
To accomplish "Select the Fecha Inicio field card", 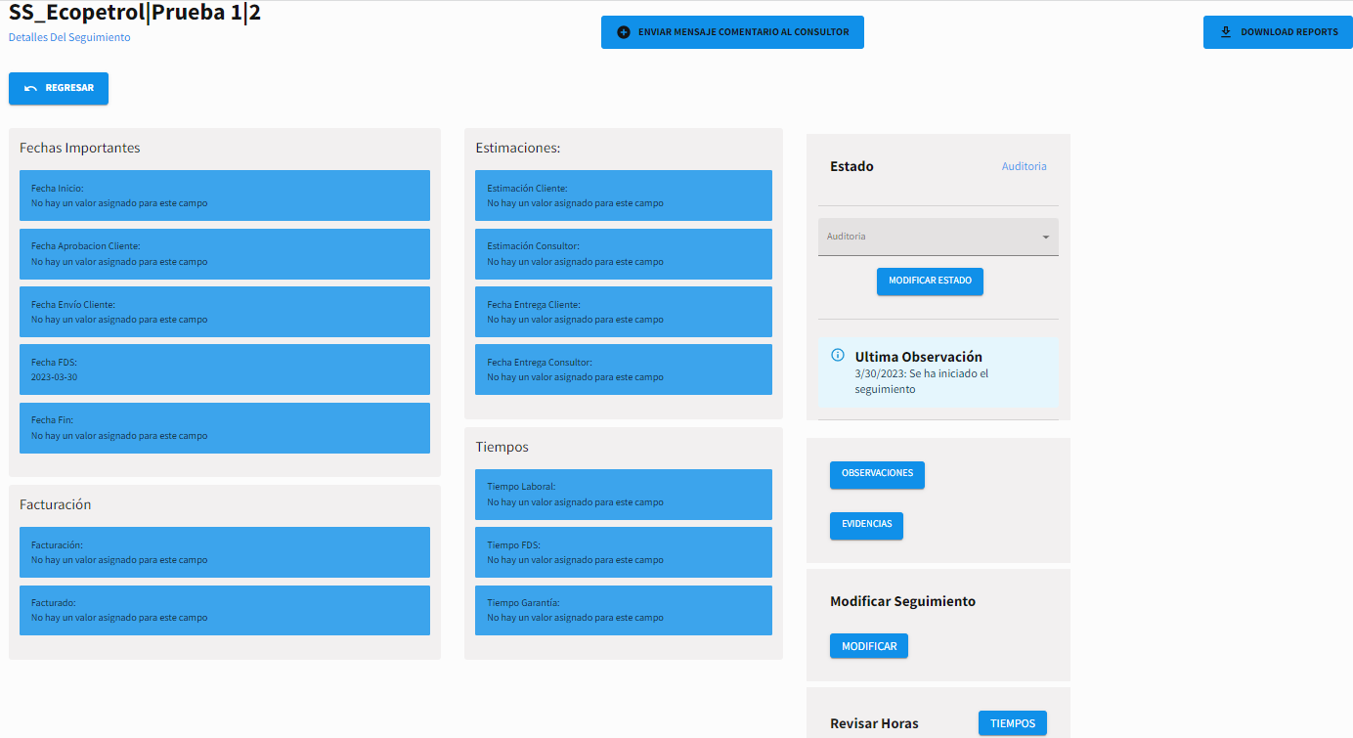I will click(225, 195).
